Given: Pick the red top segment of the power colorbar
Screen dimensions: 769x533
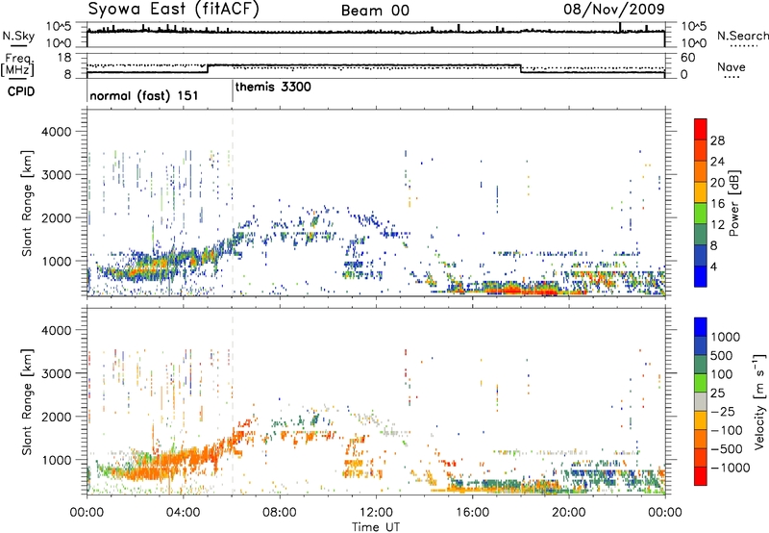Looking at the screenshot, I should (701, 129).
